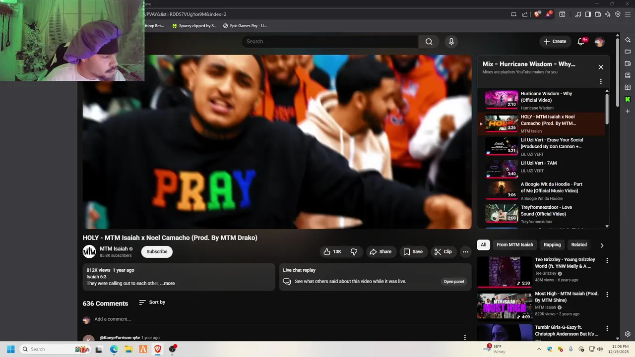Click the Clip button
The image size is (635, 357).
click(443, 252)
